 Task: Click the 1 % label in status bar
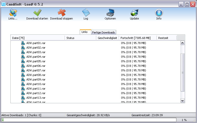coord(184,120)
